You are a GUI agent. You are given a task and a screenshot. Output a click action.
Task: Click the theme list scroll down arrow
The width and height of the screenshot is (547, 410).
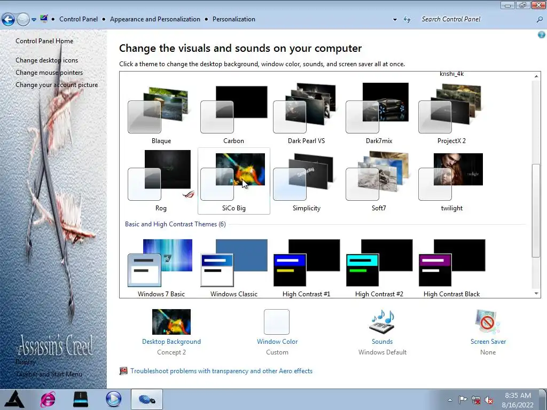coord(536,294)
